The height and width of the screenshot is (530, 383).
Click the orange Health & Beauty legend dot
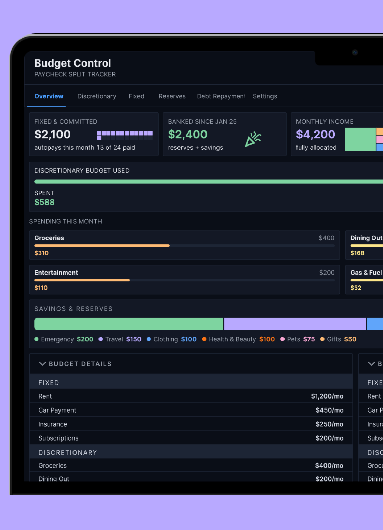point(204,339)
